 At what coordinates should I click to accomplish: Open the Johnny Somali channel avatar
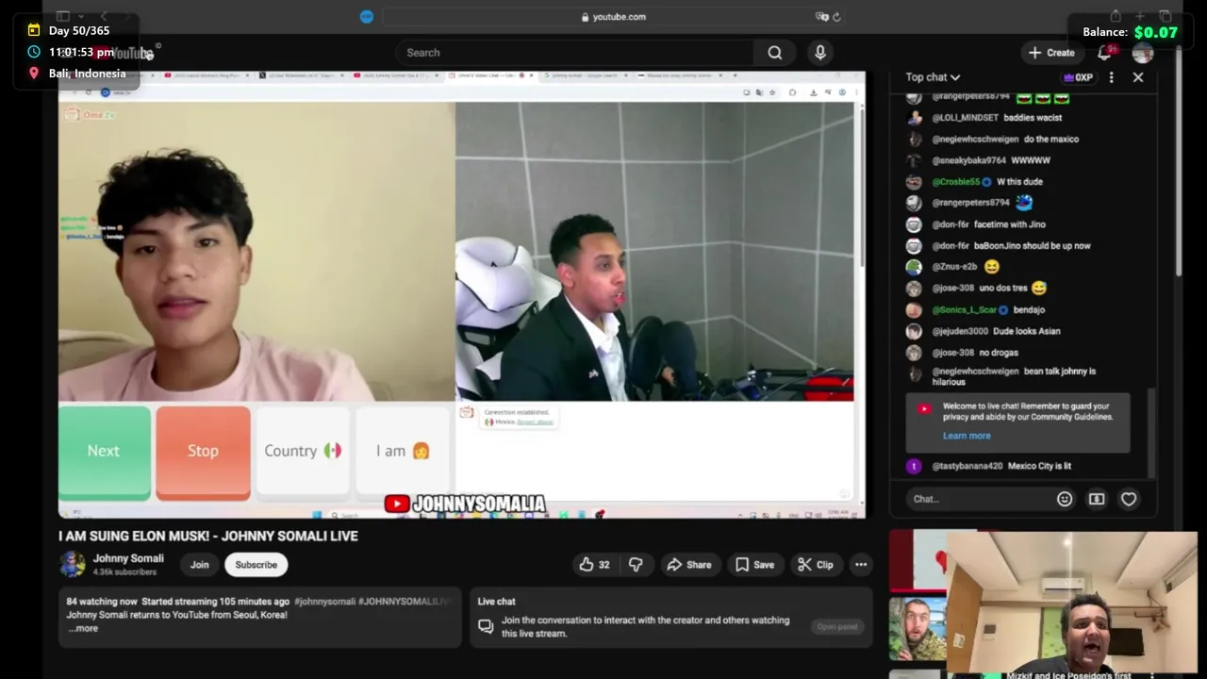click(x=72, y=564)
